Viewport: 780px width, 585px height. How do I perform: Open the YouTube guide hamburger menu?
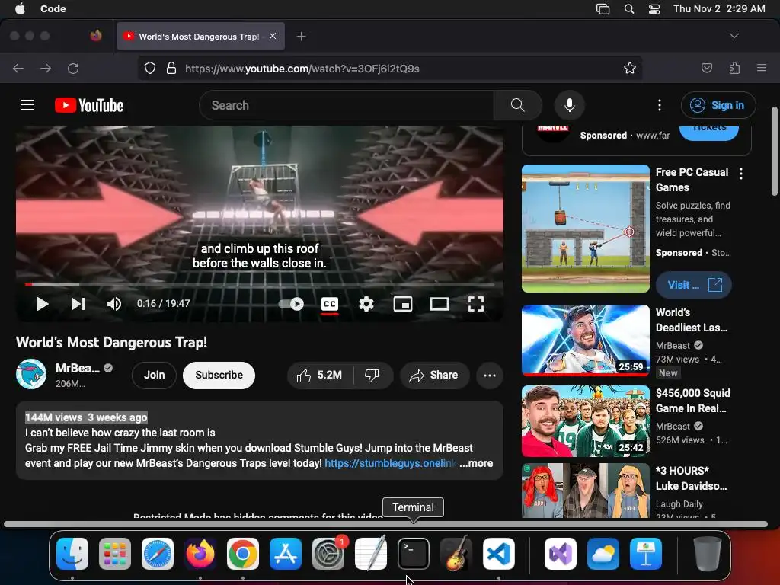tap(27, 105)
